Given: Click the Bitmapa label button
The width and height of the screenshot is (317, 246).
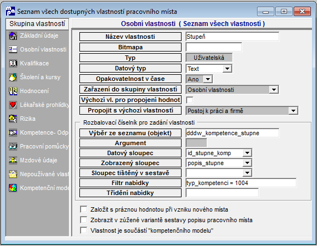Looking at the screenshot, I should [x=130, y=47].
